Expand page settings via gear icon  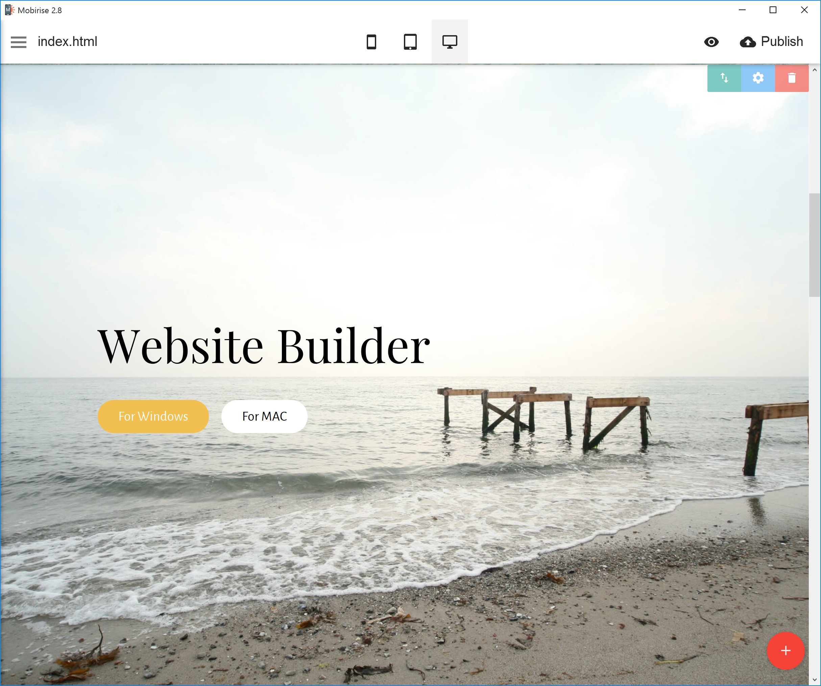click(x=758, y=77)
